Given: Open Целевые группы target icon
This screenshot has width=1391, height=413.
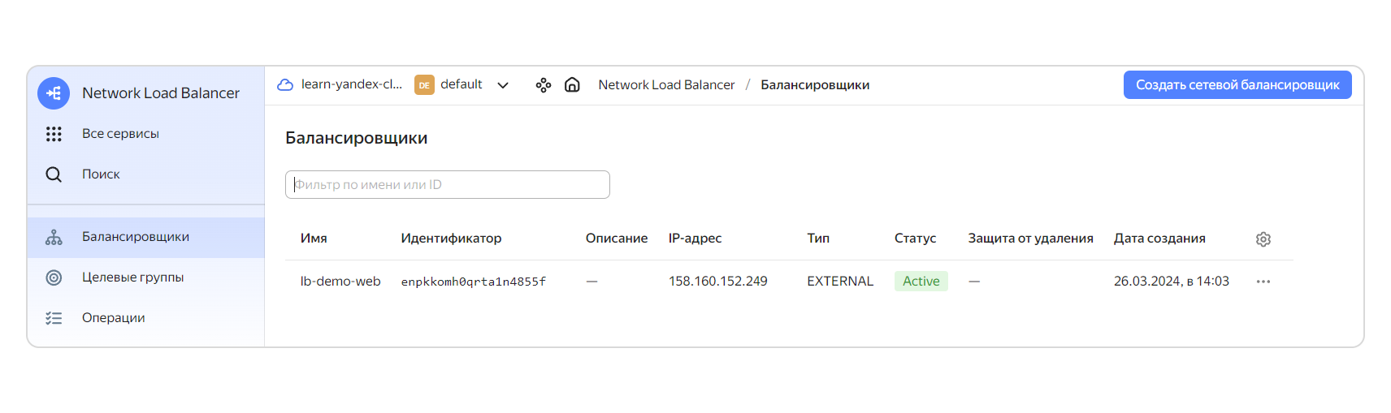Looking at the screenshot, I should (x=54, y=277).
